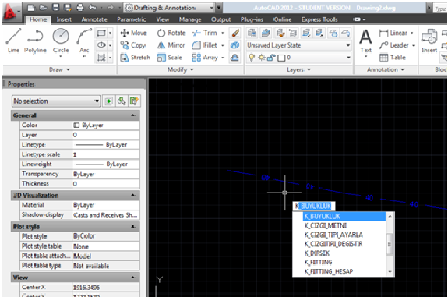Click the Linear dimension tool

[x=393, y=33]
